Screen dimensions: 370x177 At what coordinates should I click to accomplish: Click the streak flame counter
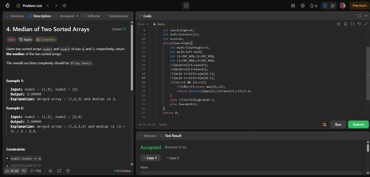pyautogui.click(x=314, y=6)
